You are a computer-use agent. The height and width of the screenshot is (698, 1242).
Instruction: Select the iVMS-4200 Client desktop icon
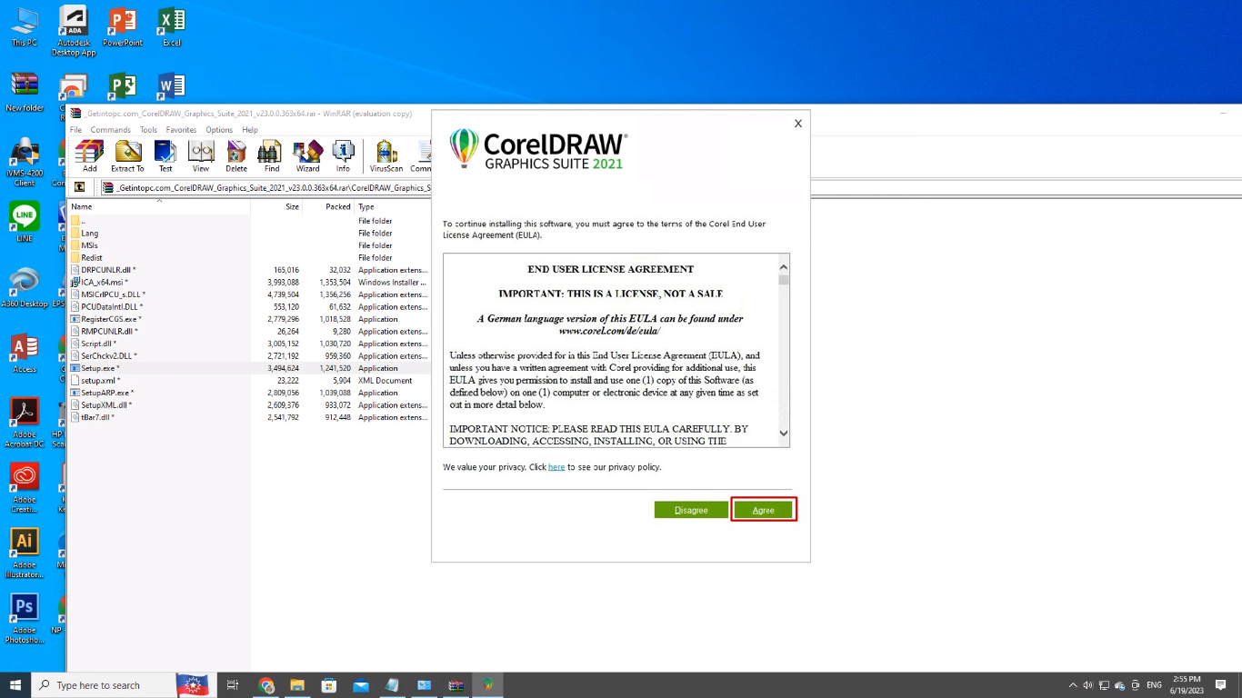[25, 162]
